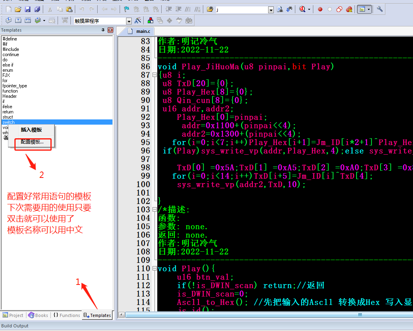This screenshot has width=413, height=331.
Task: Jump to the next bookmark
Action: (x=146, y=10)
